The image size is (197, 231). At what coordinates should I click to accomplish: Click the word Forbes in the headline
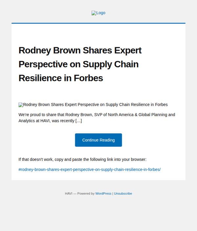coord(88,78)
